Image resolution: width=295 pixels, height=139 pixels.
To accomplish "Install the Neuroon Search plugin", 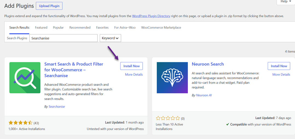I will coord(279,66).
